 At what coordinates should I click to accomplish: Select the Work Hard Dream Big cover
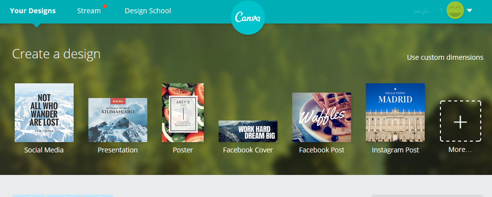(x=248, y=131)
